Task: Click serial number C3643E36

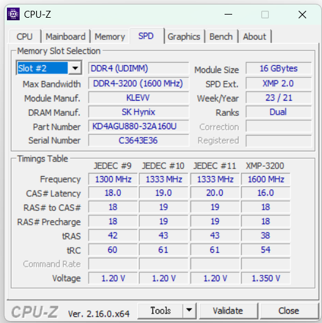Action: coord(139,141)
